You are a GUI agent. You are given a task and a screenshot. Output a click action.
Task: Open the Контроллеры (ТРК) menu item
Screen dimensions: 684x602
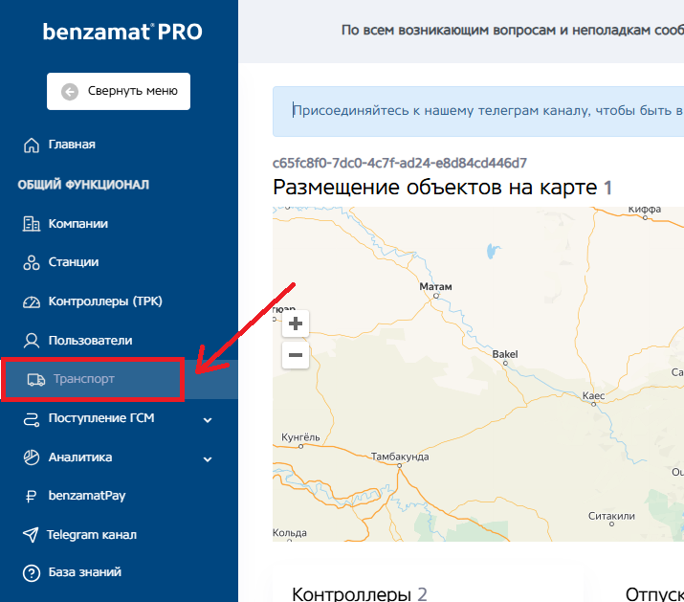tap(105, 301)
